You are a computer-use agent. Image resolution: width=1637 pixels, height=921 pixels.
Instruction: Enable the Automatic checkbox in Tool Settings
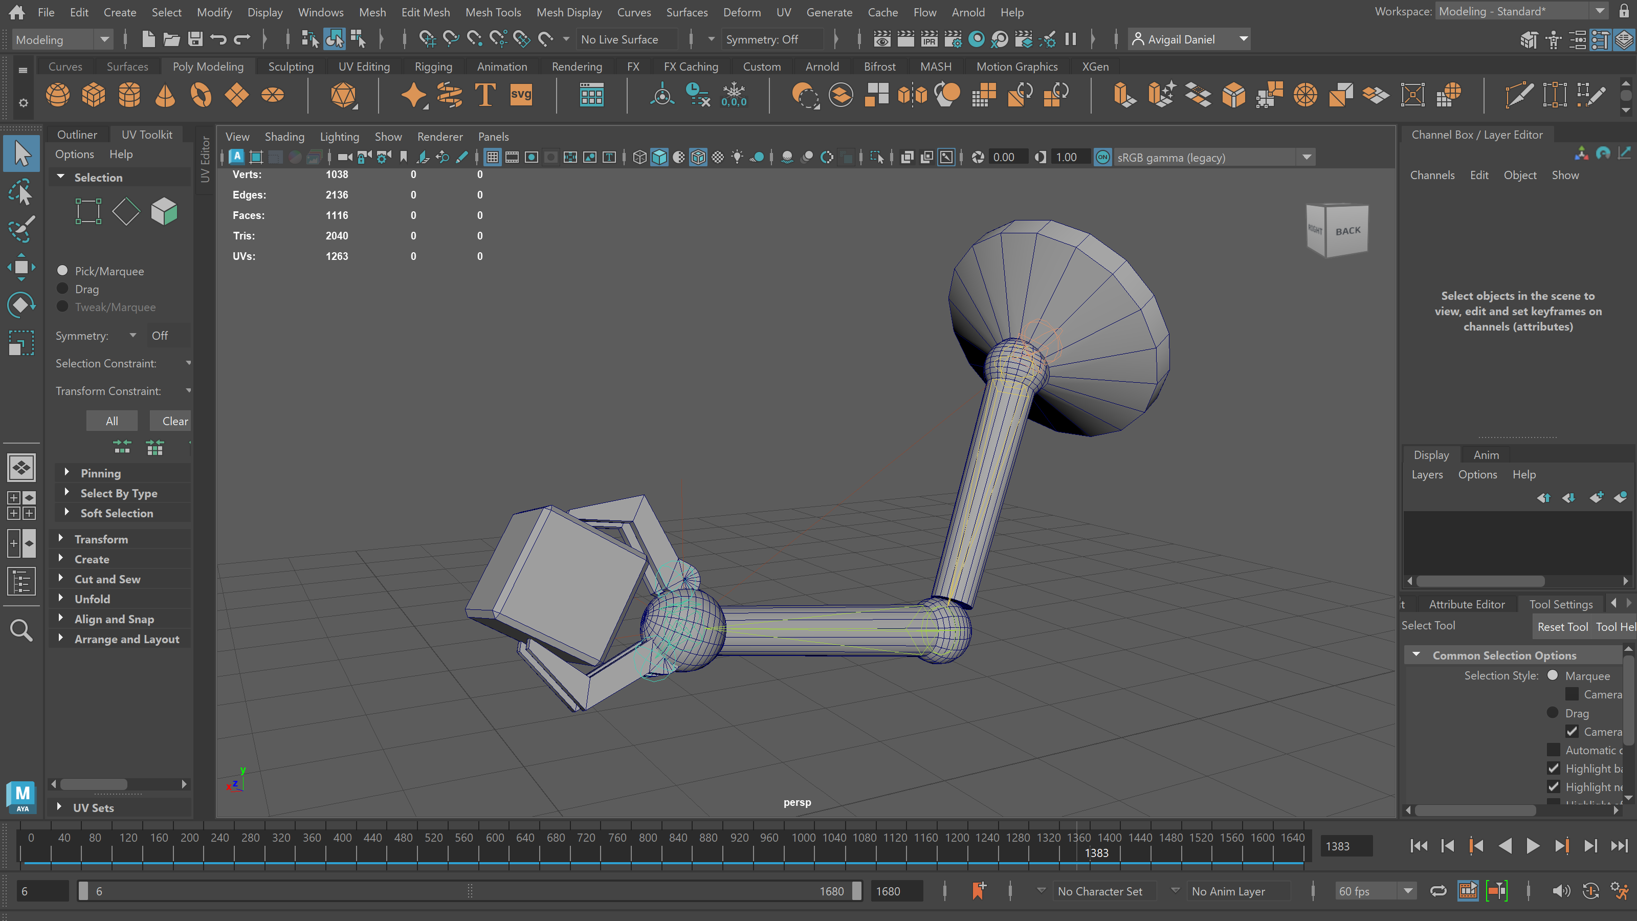(x=1554, y=750)
